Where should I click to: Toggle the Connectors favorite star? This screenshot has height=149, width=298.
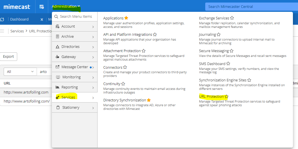pos(125,67)
